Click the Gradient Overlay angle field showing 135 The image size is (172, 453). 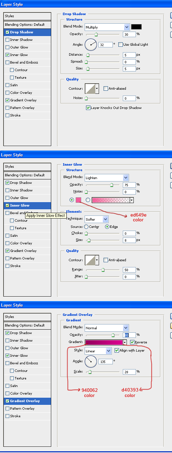106,362
